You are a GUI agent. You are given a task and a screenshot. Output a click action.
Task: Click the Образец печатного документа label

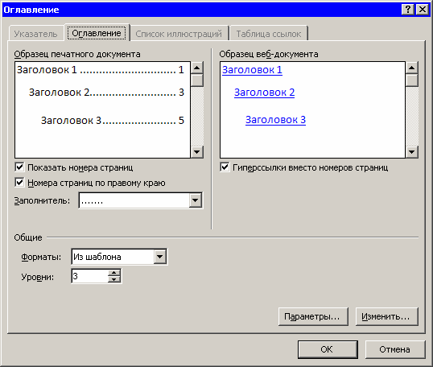[x=77, y=54]
